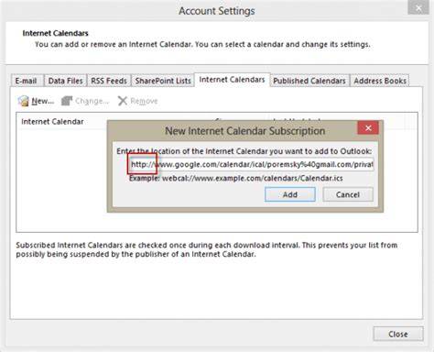This screenshot has height=352, width=434.
Task: Click the Change... label in toolbar
Action: coord(92,101)
